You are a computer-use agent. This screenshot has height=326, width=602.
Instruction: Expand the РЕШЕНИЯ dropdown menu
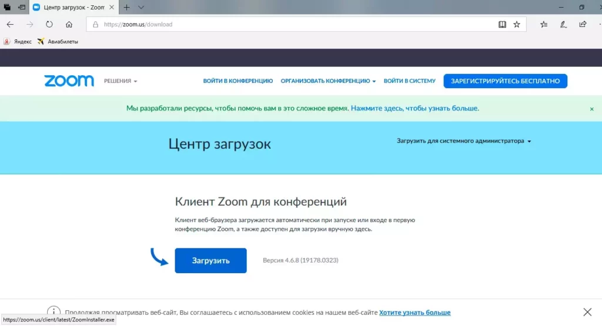[121, 81]
